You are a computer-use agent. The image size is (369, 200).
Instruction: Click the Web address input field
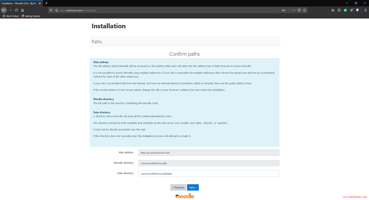pyautogui.click(x=209, y=153)
